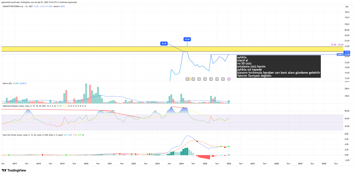Image resolution: width=355 pixels, height=175 pixels.
Task: Click the 42,60 price callout label
Action: coord(187,39)
